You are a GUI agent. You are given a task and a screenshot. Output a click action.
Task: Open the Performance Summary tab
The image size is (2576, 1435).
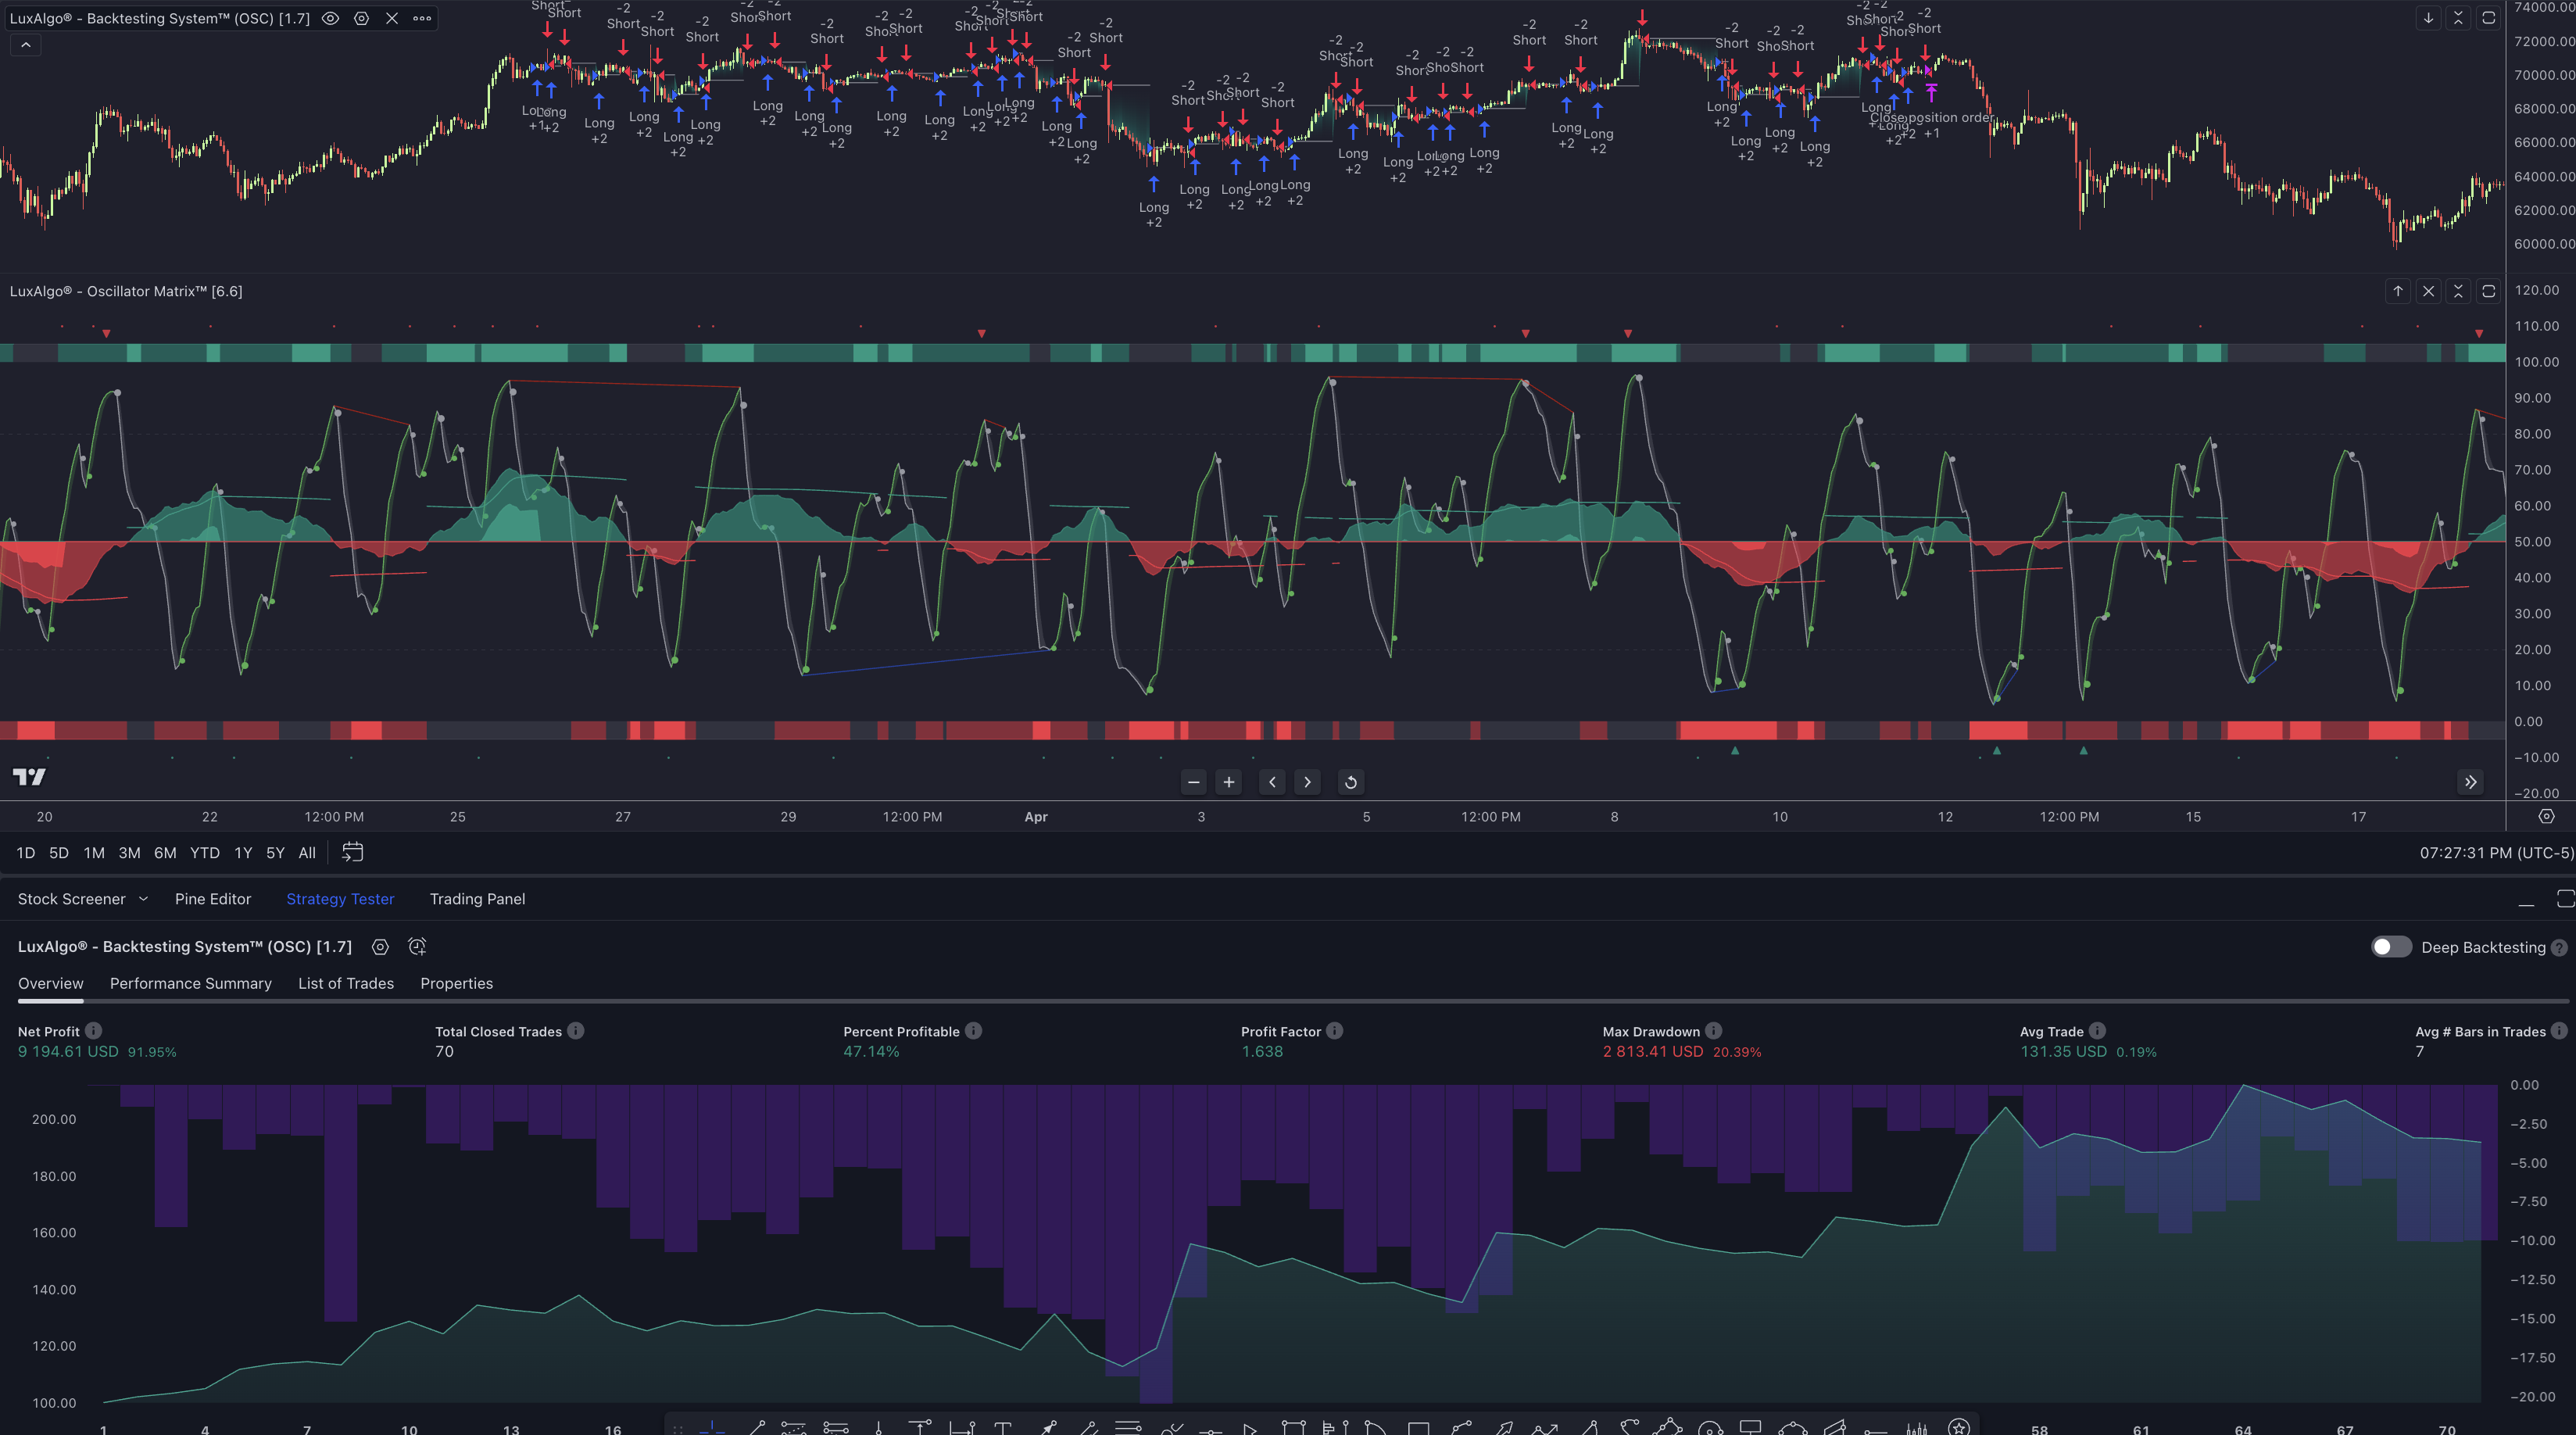click(190, 984)
